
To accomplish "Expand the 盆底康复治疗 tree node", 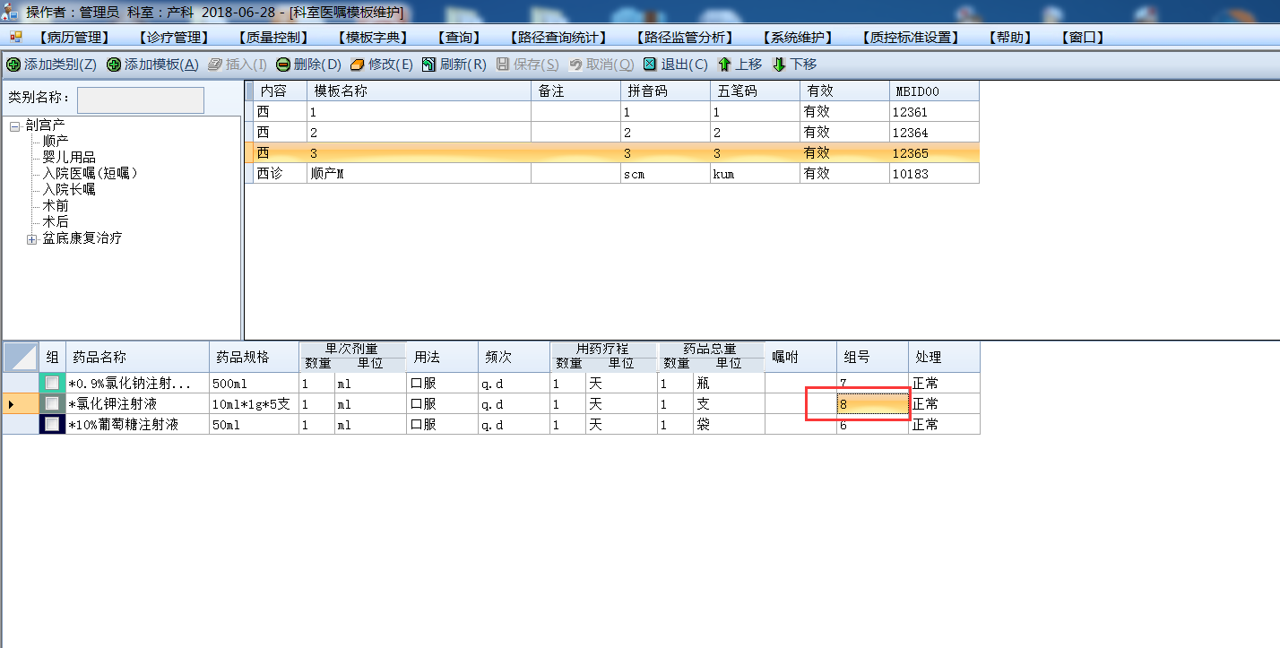I will tap(32, 239).
